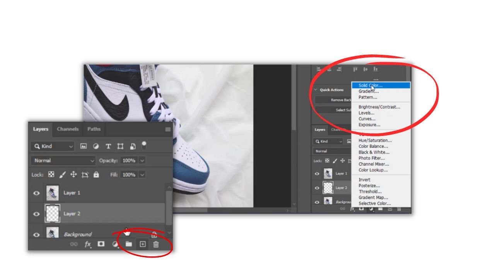Hide Layer 1 in small Photoshop Layers panel
Image resolution: width=495 pixels, height=278 pixels.
(x=317, y=174)
